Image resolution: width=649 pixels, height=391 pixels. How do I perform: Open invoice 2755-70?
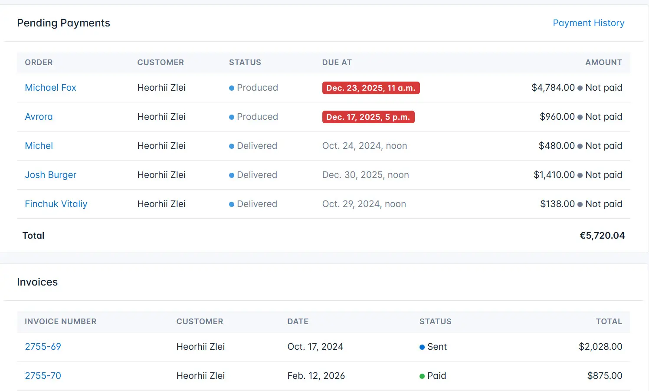pyautogui.click(x=43, y=376)
